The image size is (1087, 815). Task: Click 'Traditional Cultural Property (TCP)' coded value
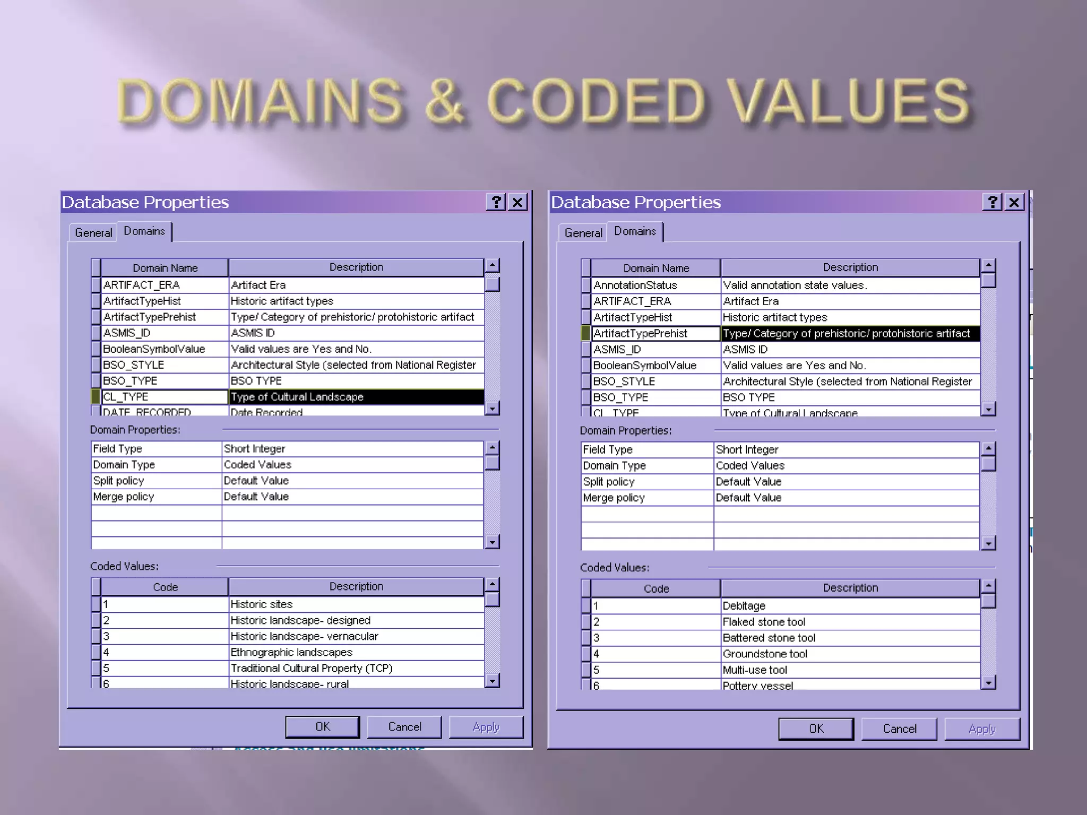click(356, 668)
